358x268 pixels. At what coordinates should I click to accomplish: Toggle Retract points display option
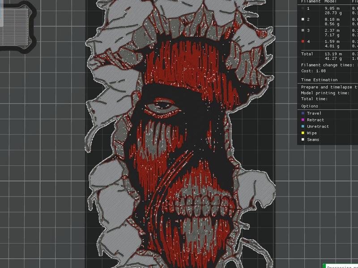pos(315,120)
